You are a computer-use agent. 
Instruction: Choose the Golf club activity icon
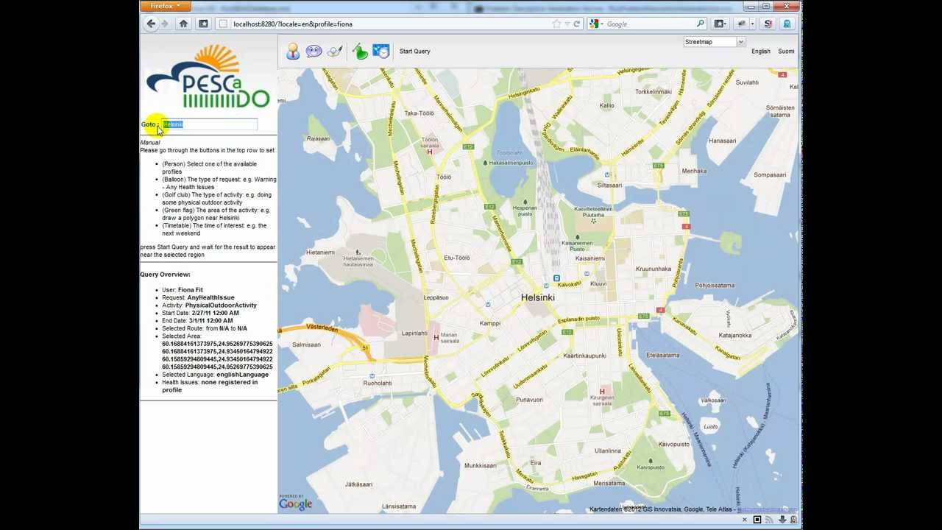[x=335, y=51]
